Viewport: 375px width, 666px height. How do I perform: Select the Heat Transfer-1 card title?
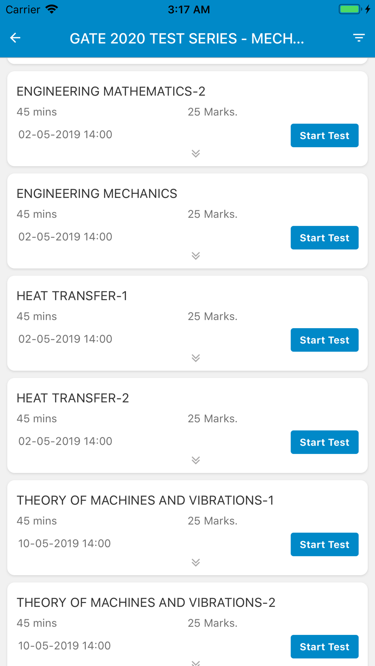click(72, 296)
